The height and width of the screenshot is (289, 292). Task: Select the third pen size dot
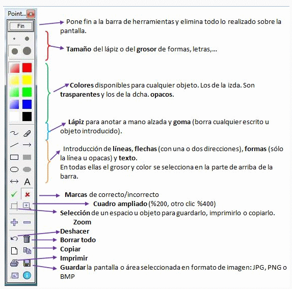tap(15, 51)
